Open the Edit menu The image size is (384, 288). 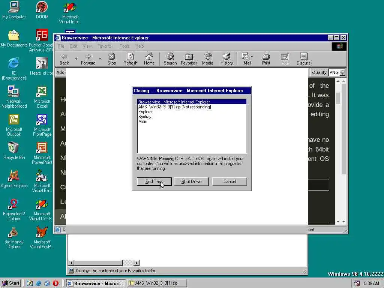73,46
